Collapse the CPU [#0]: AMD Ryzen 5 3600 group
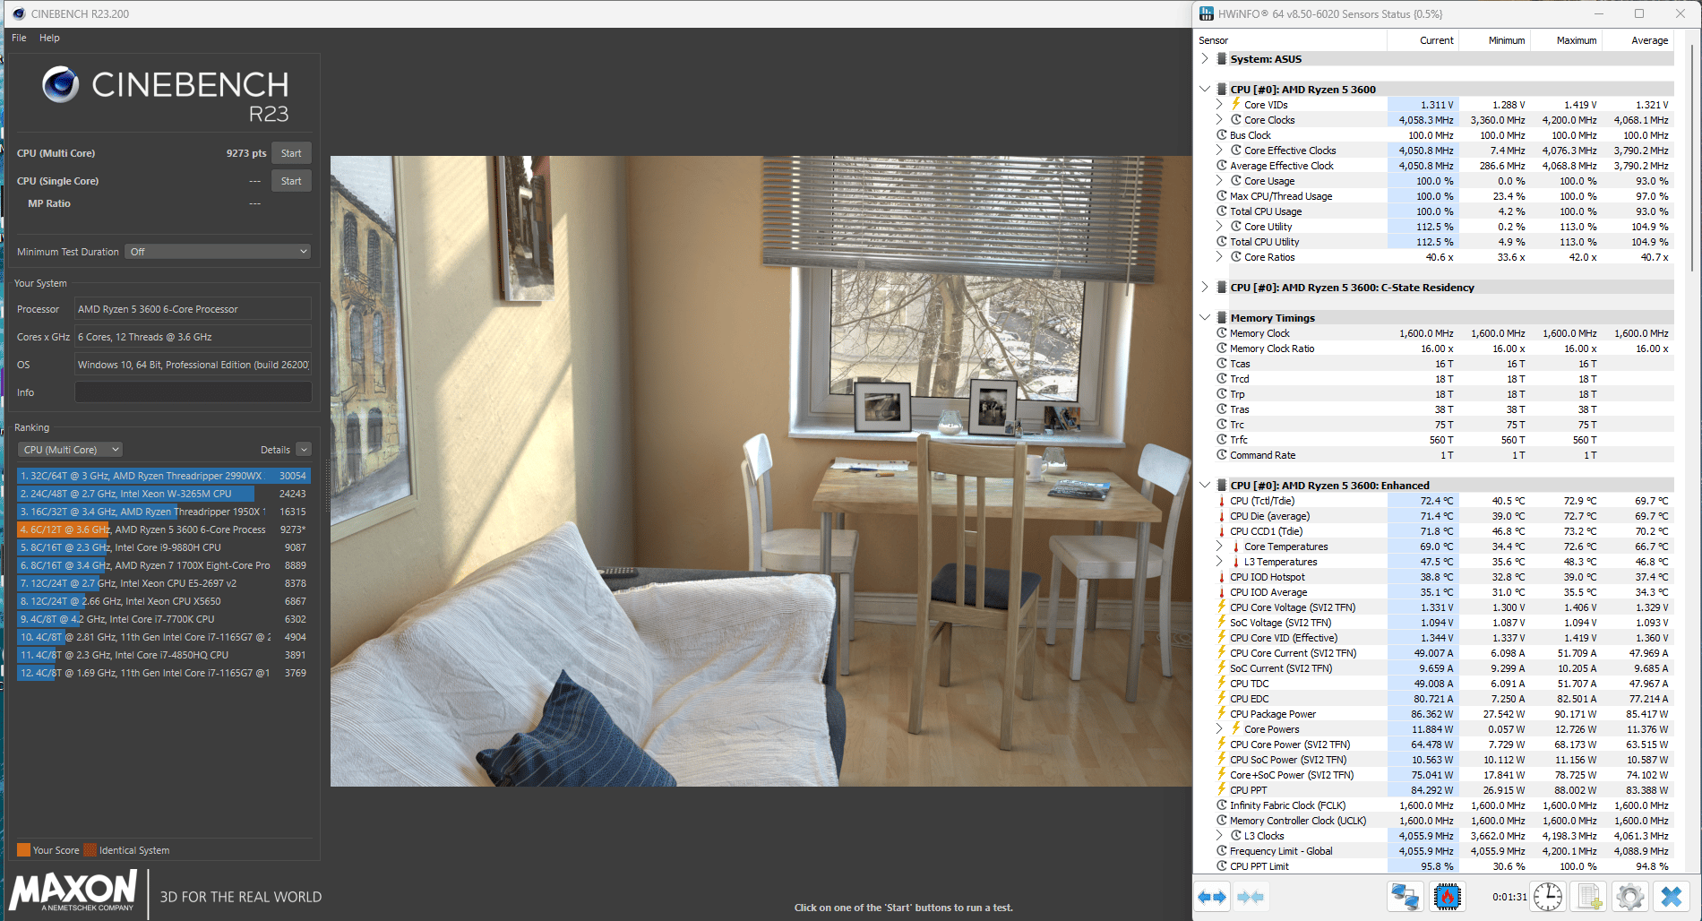Viewport: 1702px width, 921px height. [1205, 90]
